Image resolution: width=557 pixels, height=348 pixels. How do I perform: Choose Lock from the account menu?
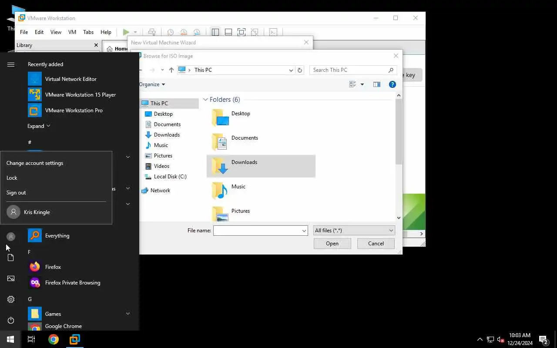56,178
